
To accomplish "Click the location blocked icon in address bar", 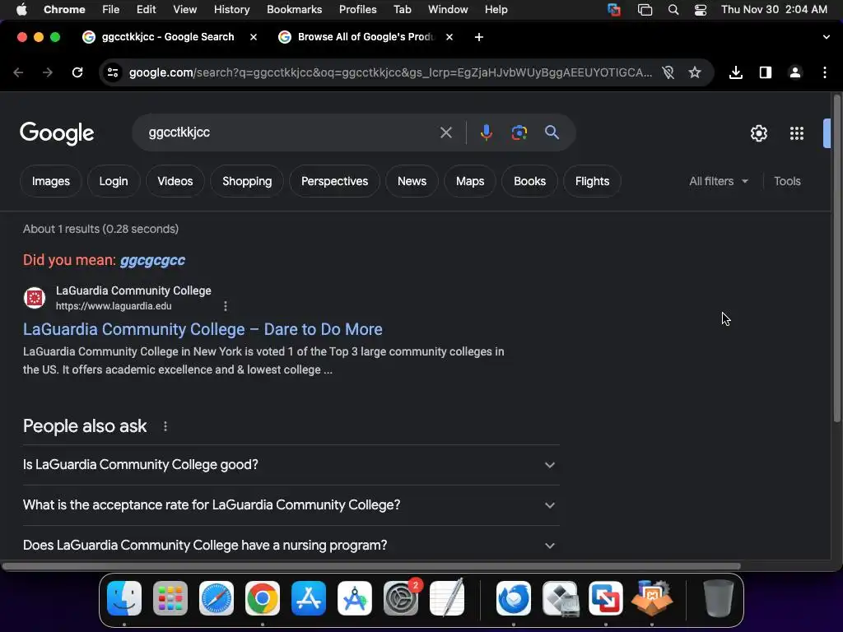I will tap(668, 72).
